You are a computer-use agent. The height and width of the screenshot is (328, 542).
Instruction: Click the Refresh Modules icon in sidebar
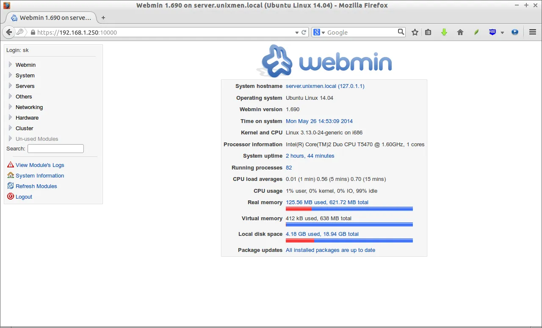click(10, 186)
